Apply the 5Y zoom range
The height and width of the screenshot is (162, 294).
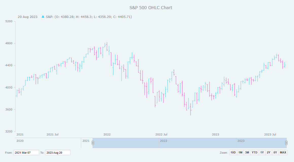pos(275,152)
